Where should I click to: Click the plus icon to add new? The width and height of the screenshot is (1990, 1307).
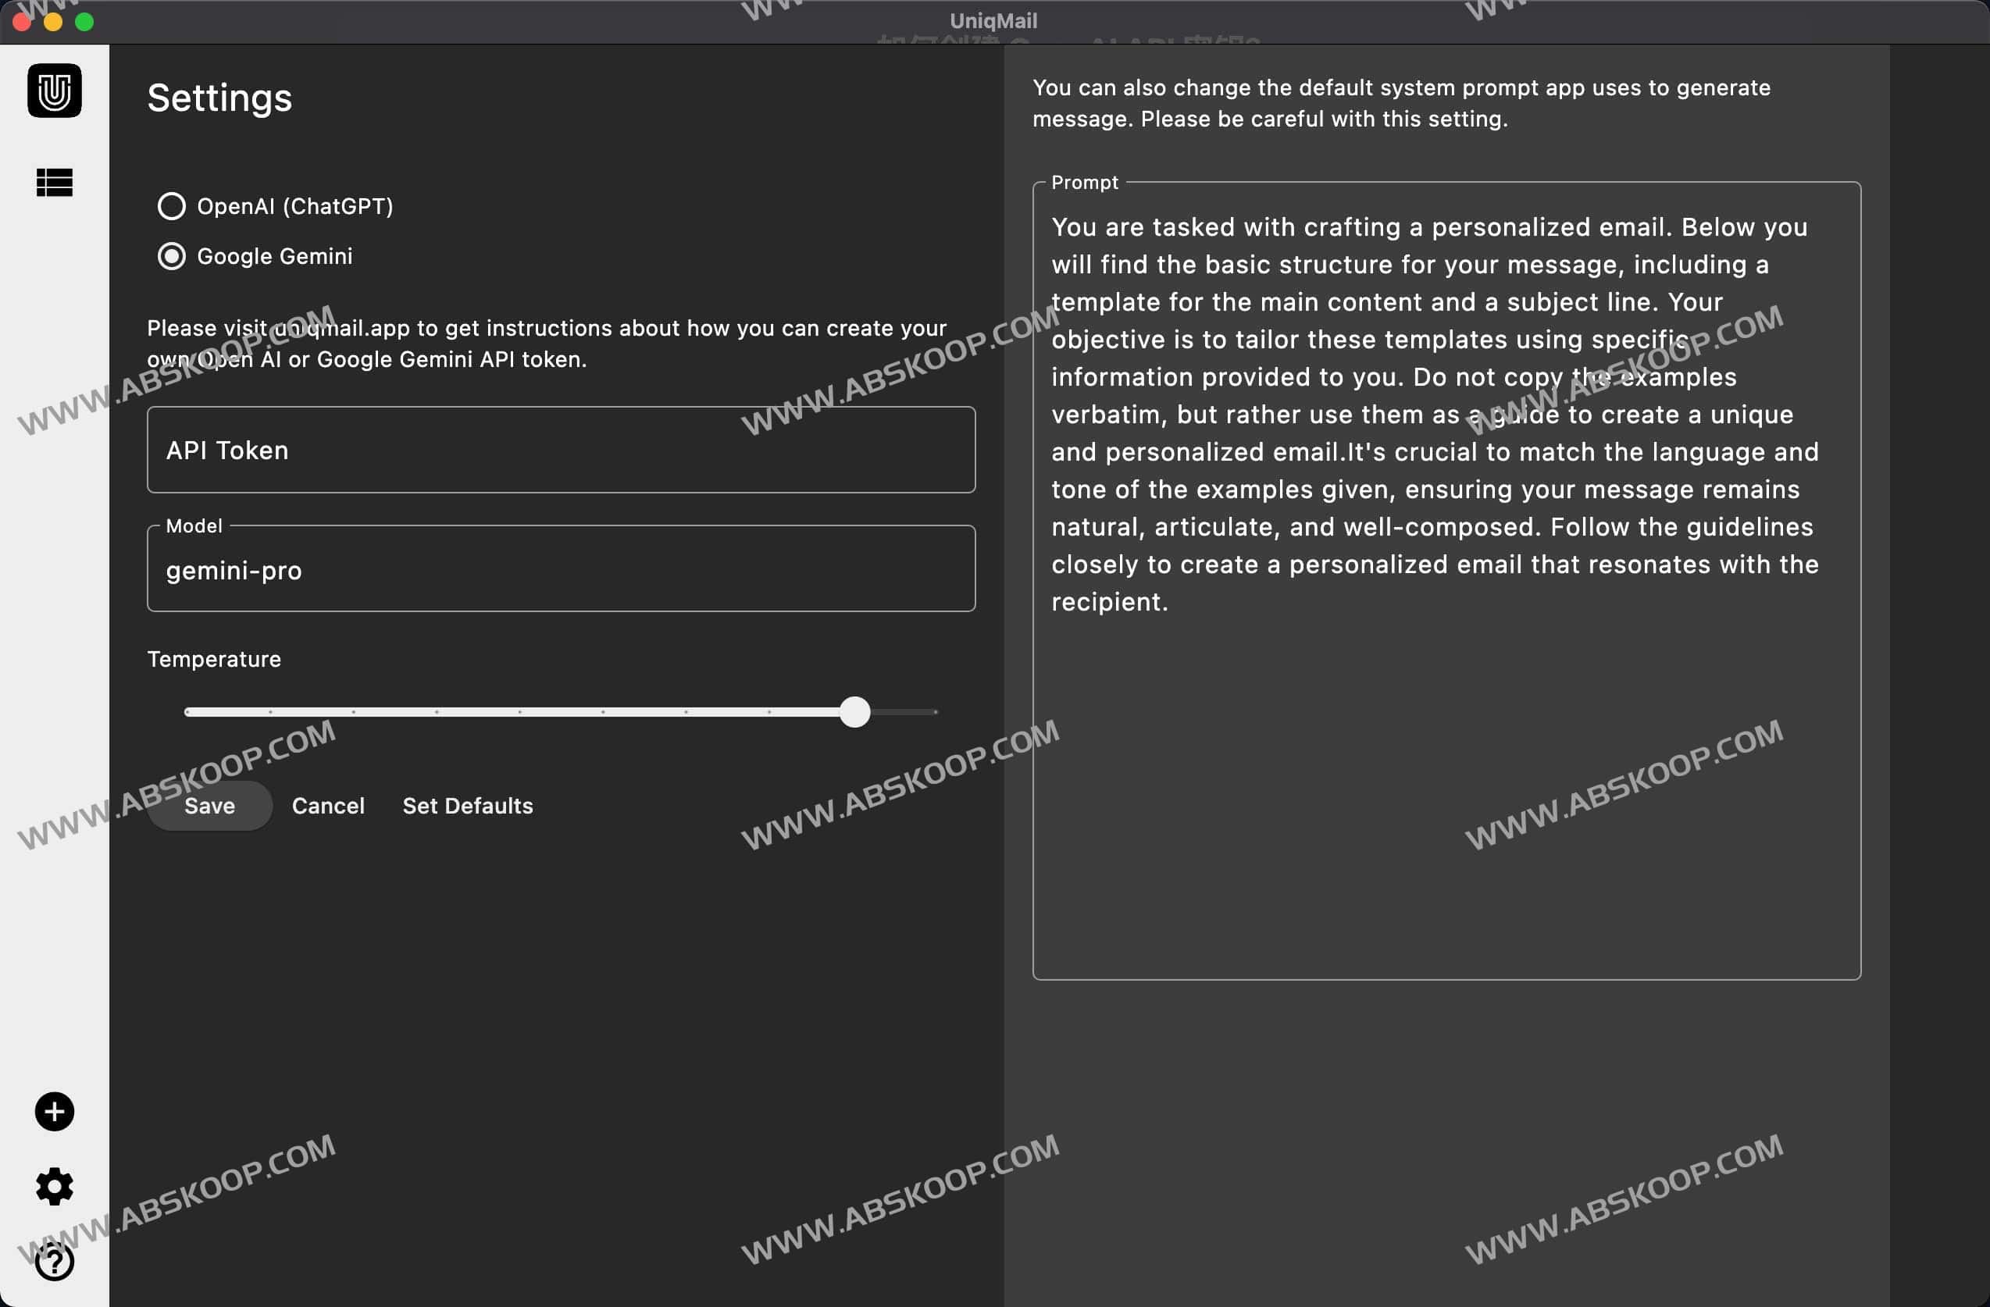[55, 1112]
